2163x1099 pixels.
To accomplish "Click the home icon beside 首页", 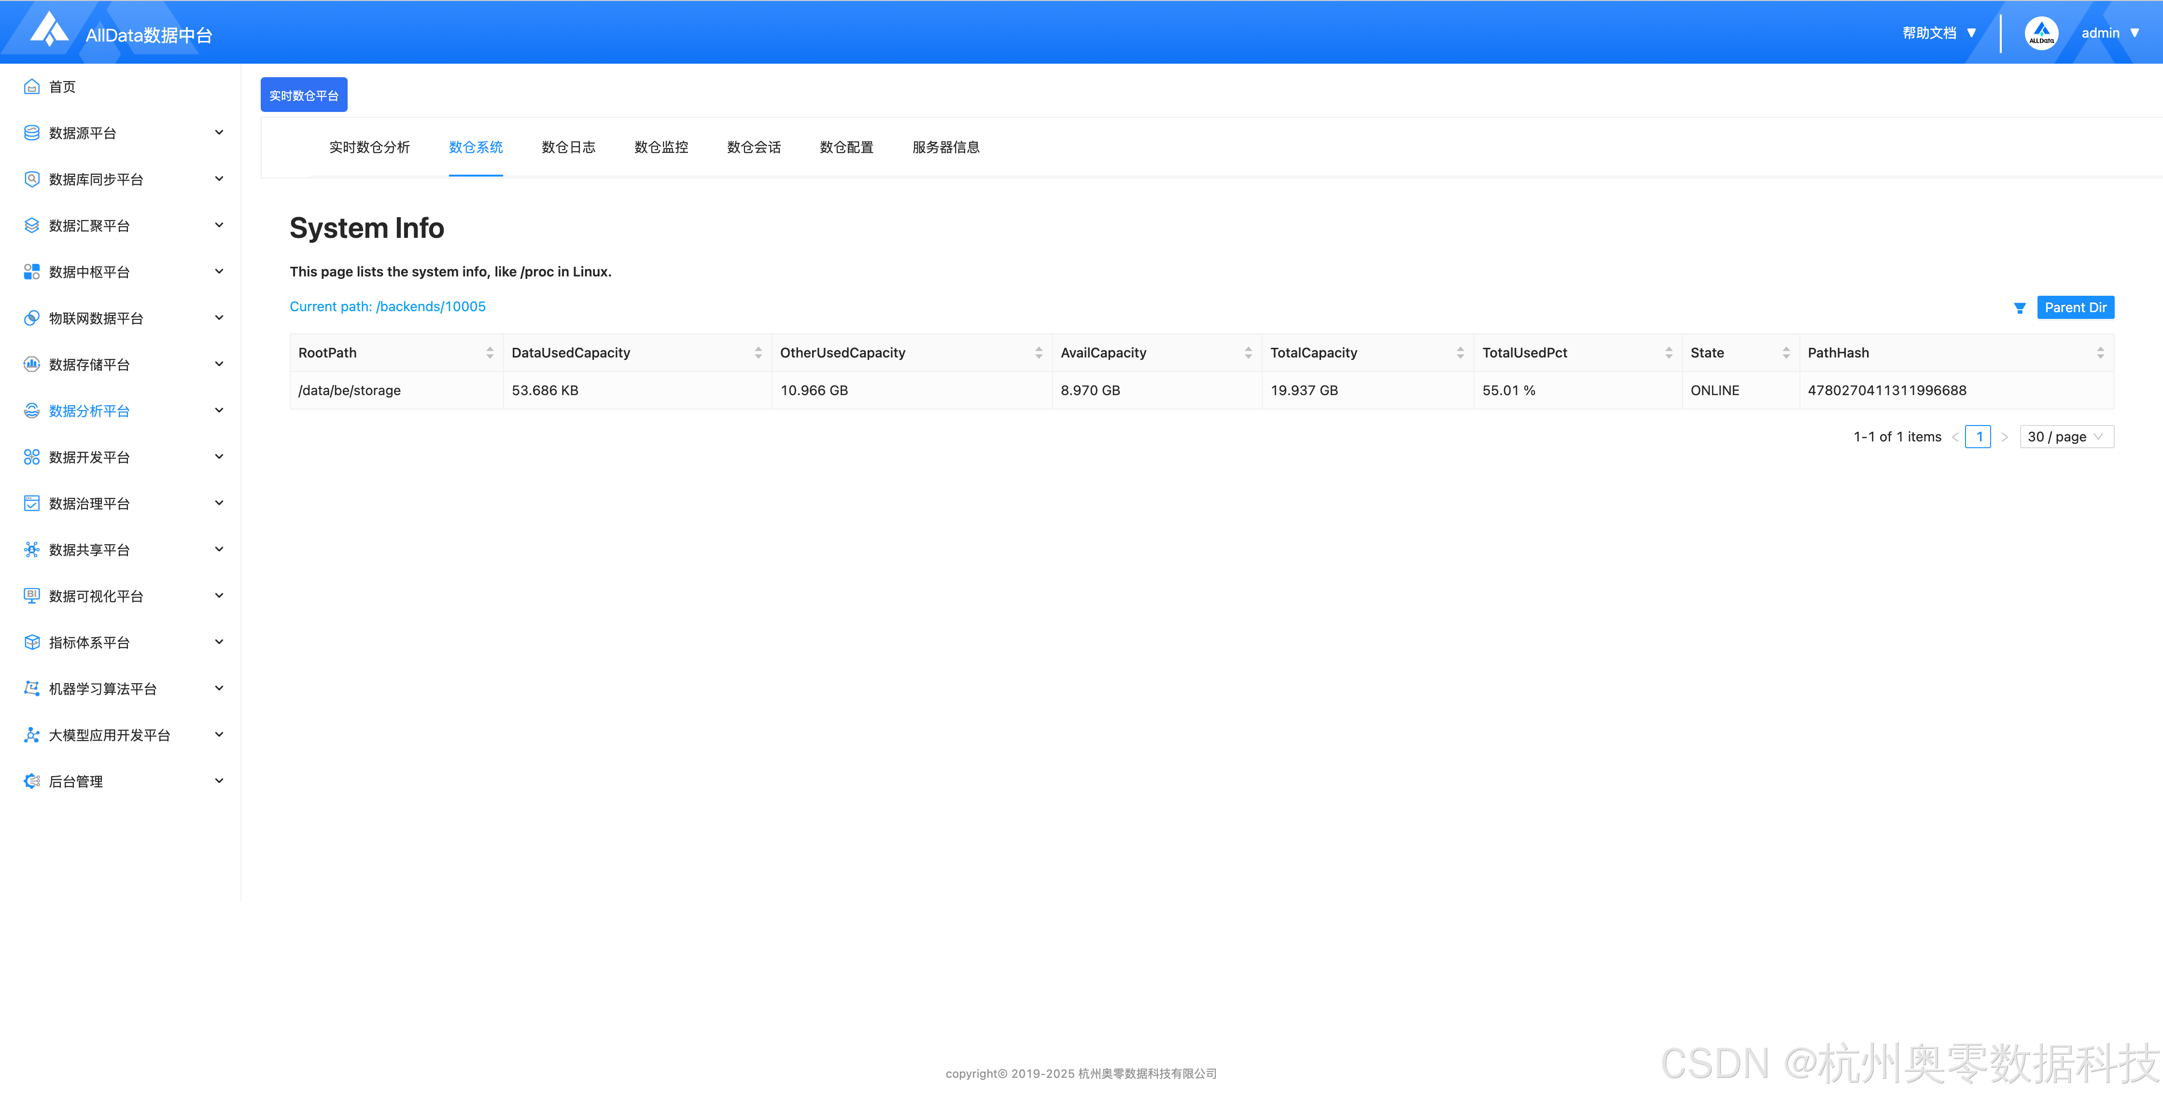I will tap(32, 86).
